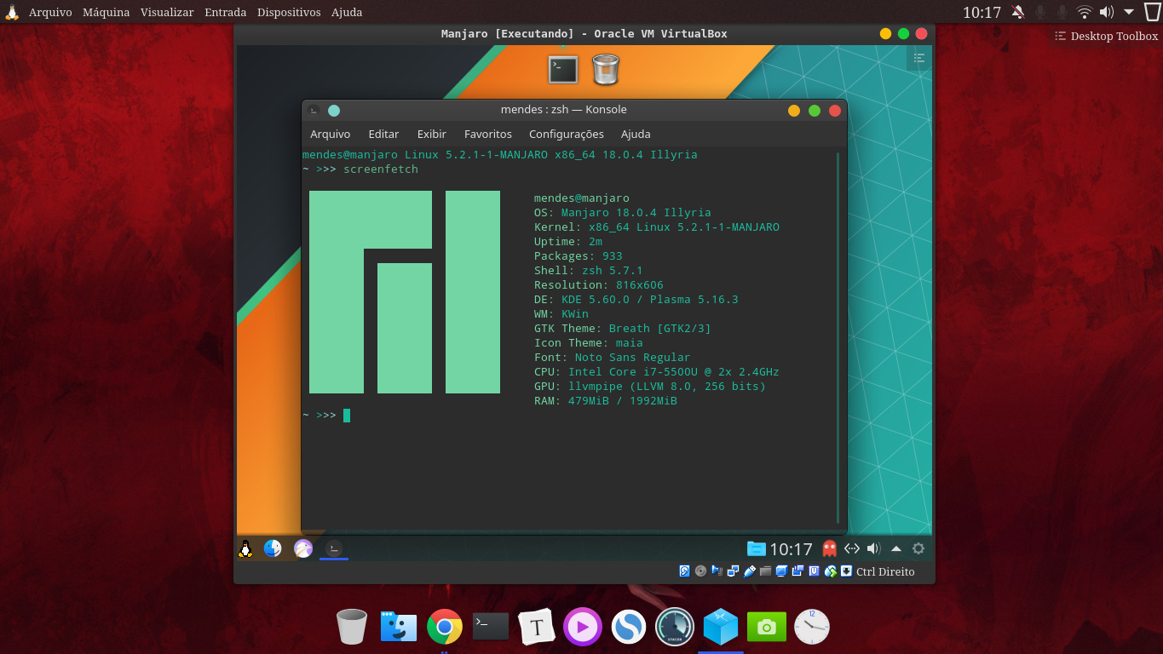Screen dimensions: 1163x654
Task: Click the empty zsh prompt cursor in Konsole
Action: (347, 416)
